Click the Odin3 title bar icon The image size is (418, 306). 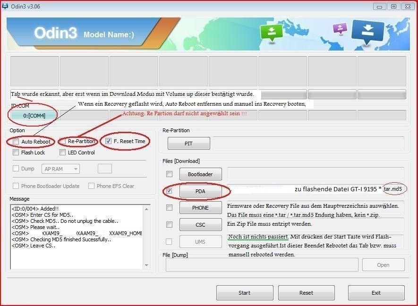point(5,6)
